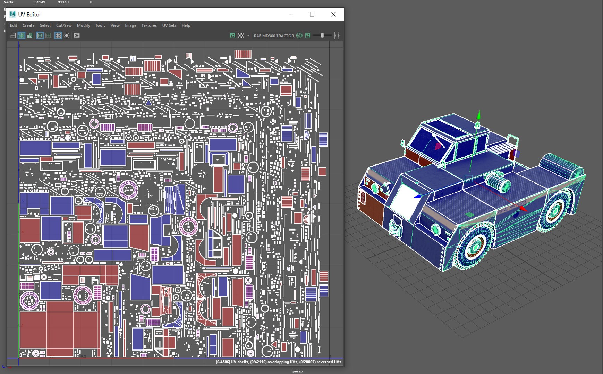The image size is (603, 374).
Task: Click the wireframe shells display icon
Action: click(13, 36)
